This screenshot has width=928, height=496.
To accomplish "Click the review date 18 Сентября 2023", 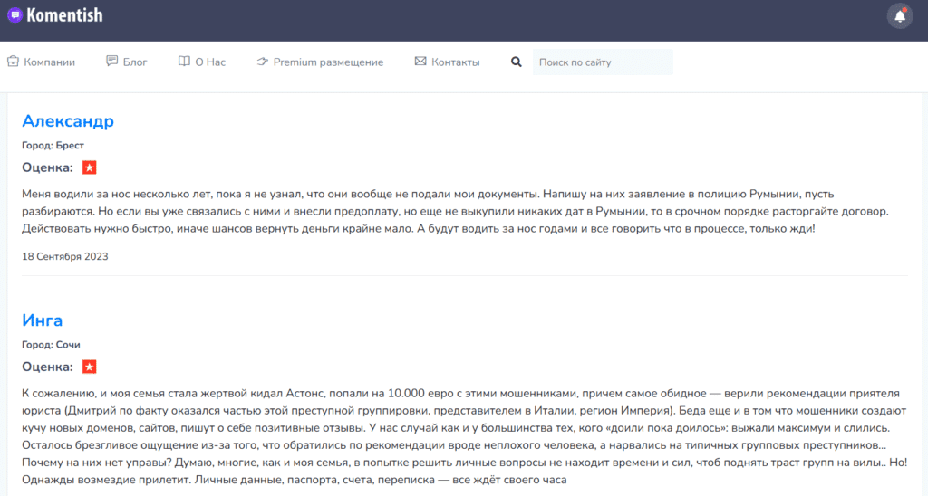I will pyautogui.click(x=65, y=256).
